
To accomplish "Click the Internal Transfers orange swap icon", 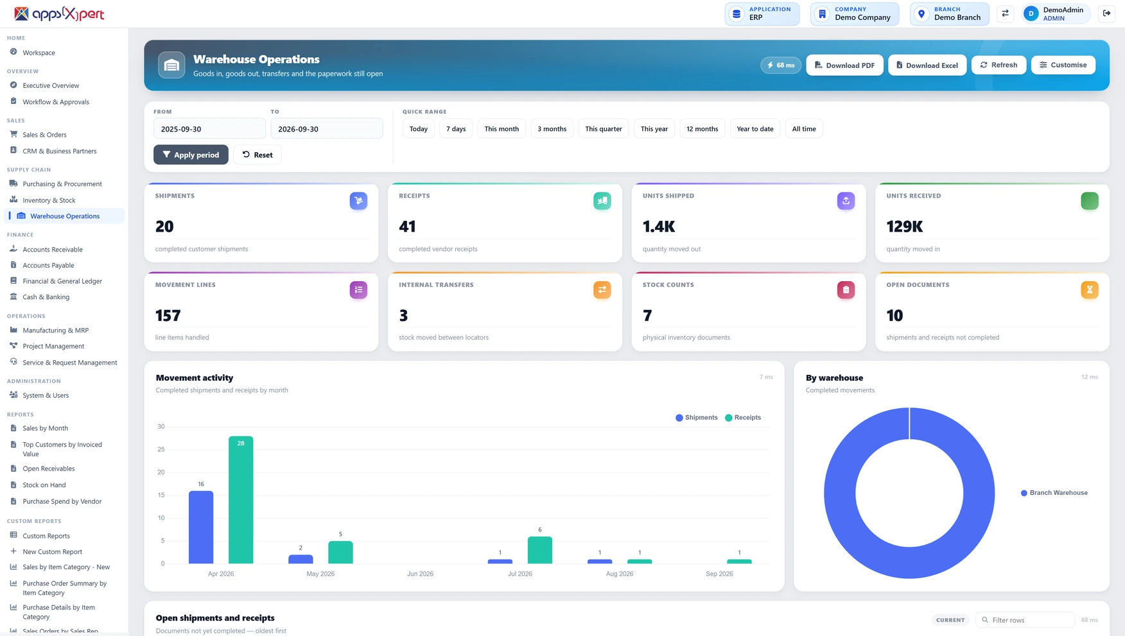I will point(602,290).
